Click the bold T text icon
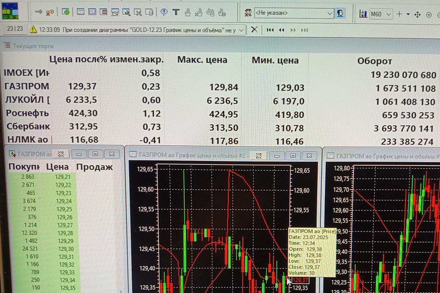 pos(175,12)
